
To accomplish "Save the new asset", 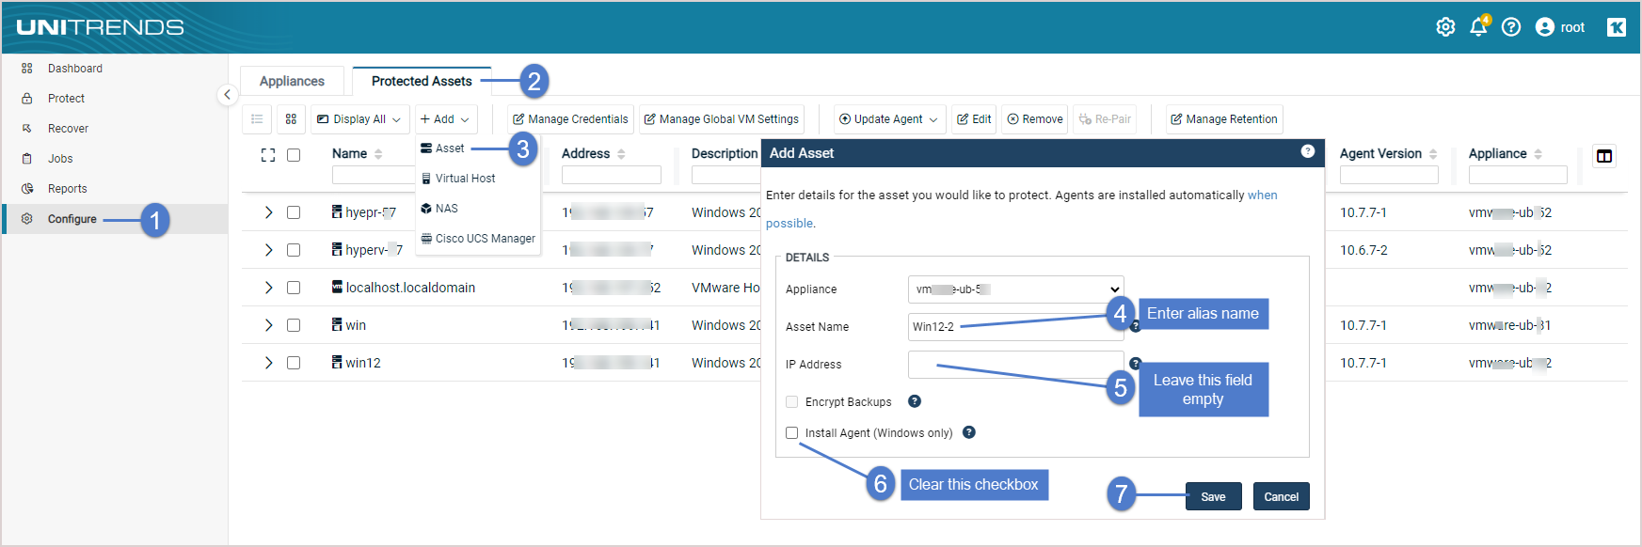I will (1214, 496).
